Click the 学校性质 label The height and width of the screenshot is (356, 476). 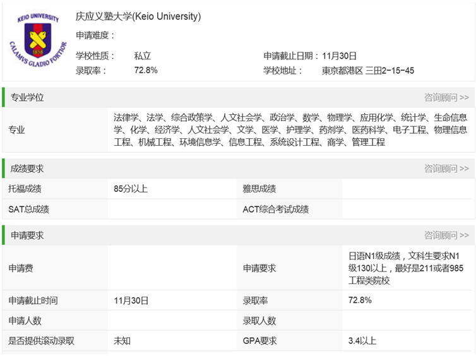click(x=95, y=56)
